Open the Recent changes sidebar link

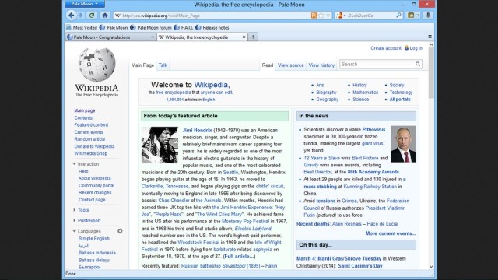click(95, 192)
